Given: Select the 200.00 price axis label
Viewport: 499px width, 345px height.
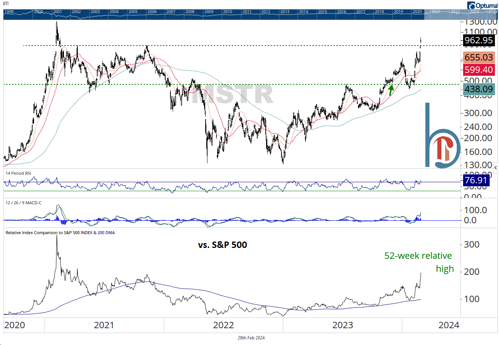Looking at the screenshot, I should click(x=478, y=138).
